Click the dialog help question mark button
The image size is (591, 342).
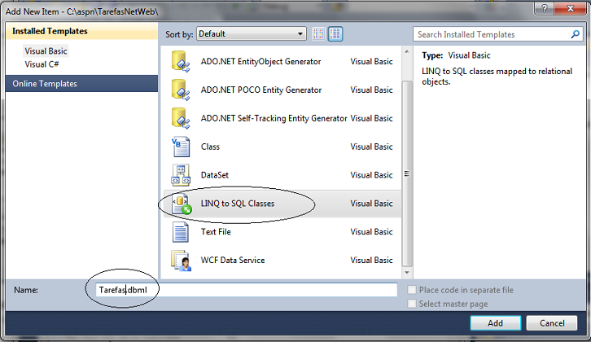[x=545, y=8]
